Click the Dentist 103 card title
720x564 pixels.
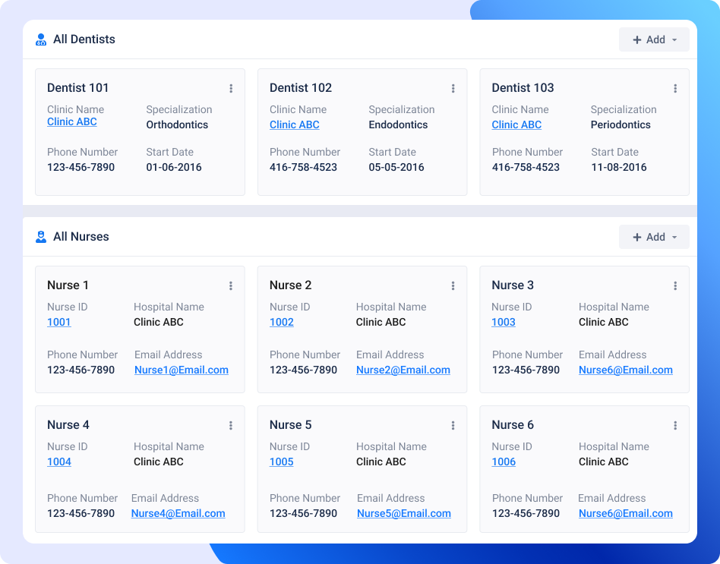tap(523, 87)
